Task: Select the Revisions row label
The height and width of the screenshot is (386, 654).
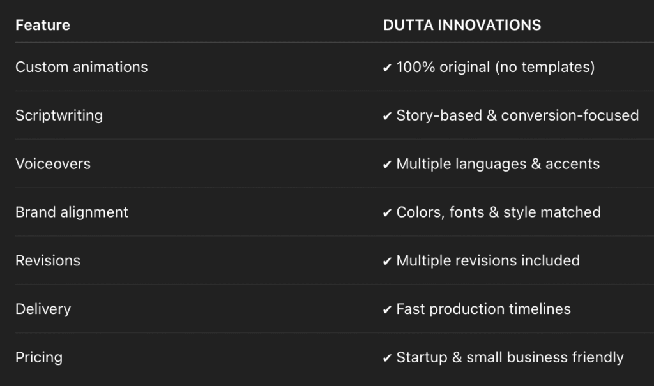Action: (x=48, y=261)
